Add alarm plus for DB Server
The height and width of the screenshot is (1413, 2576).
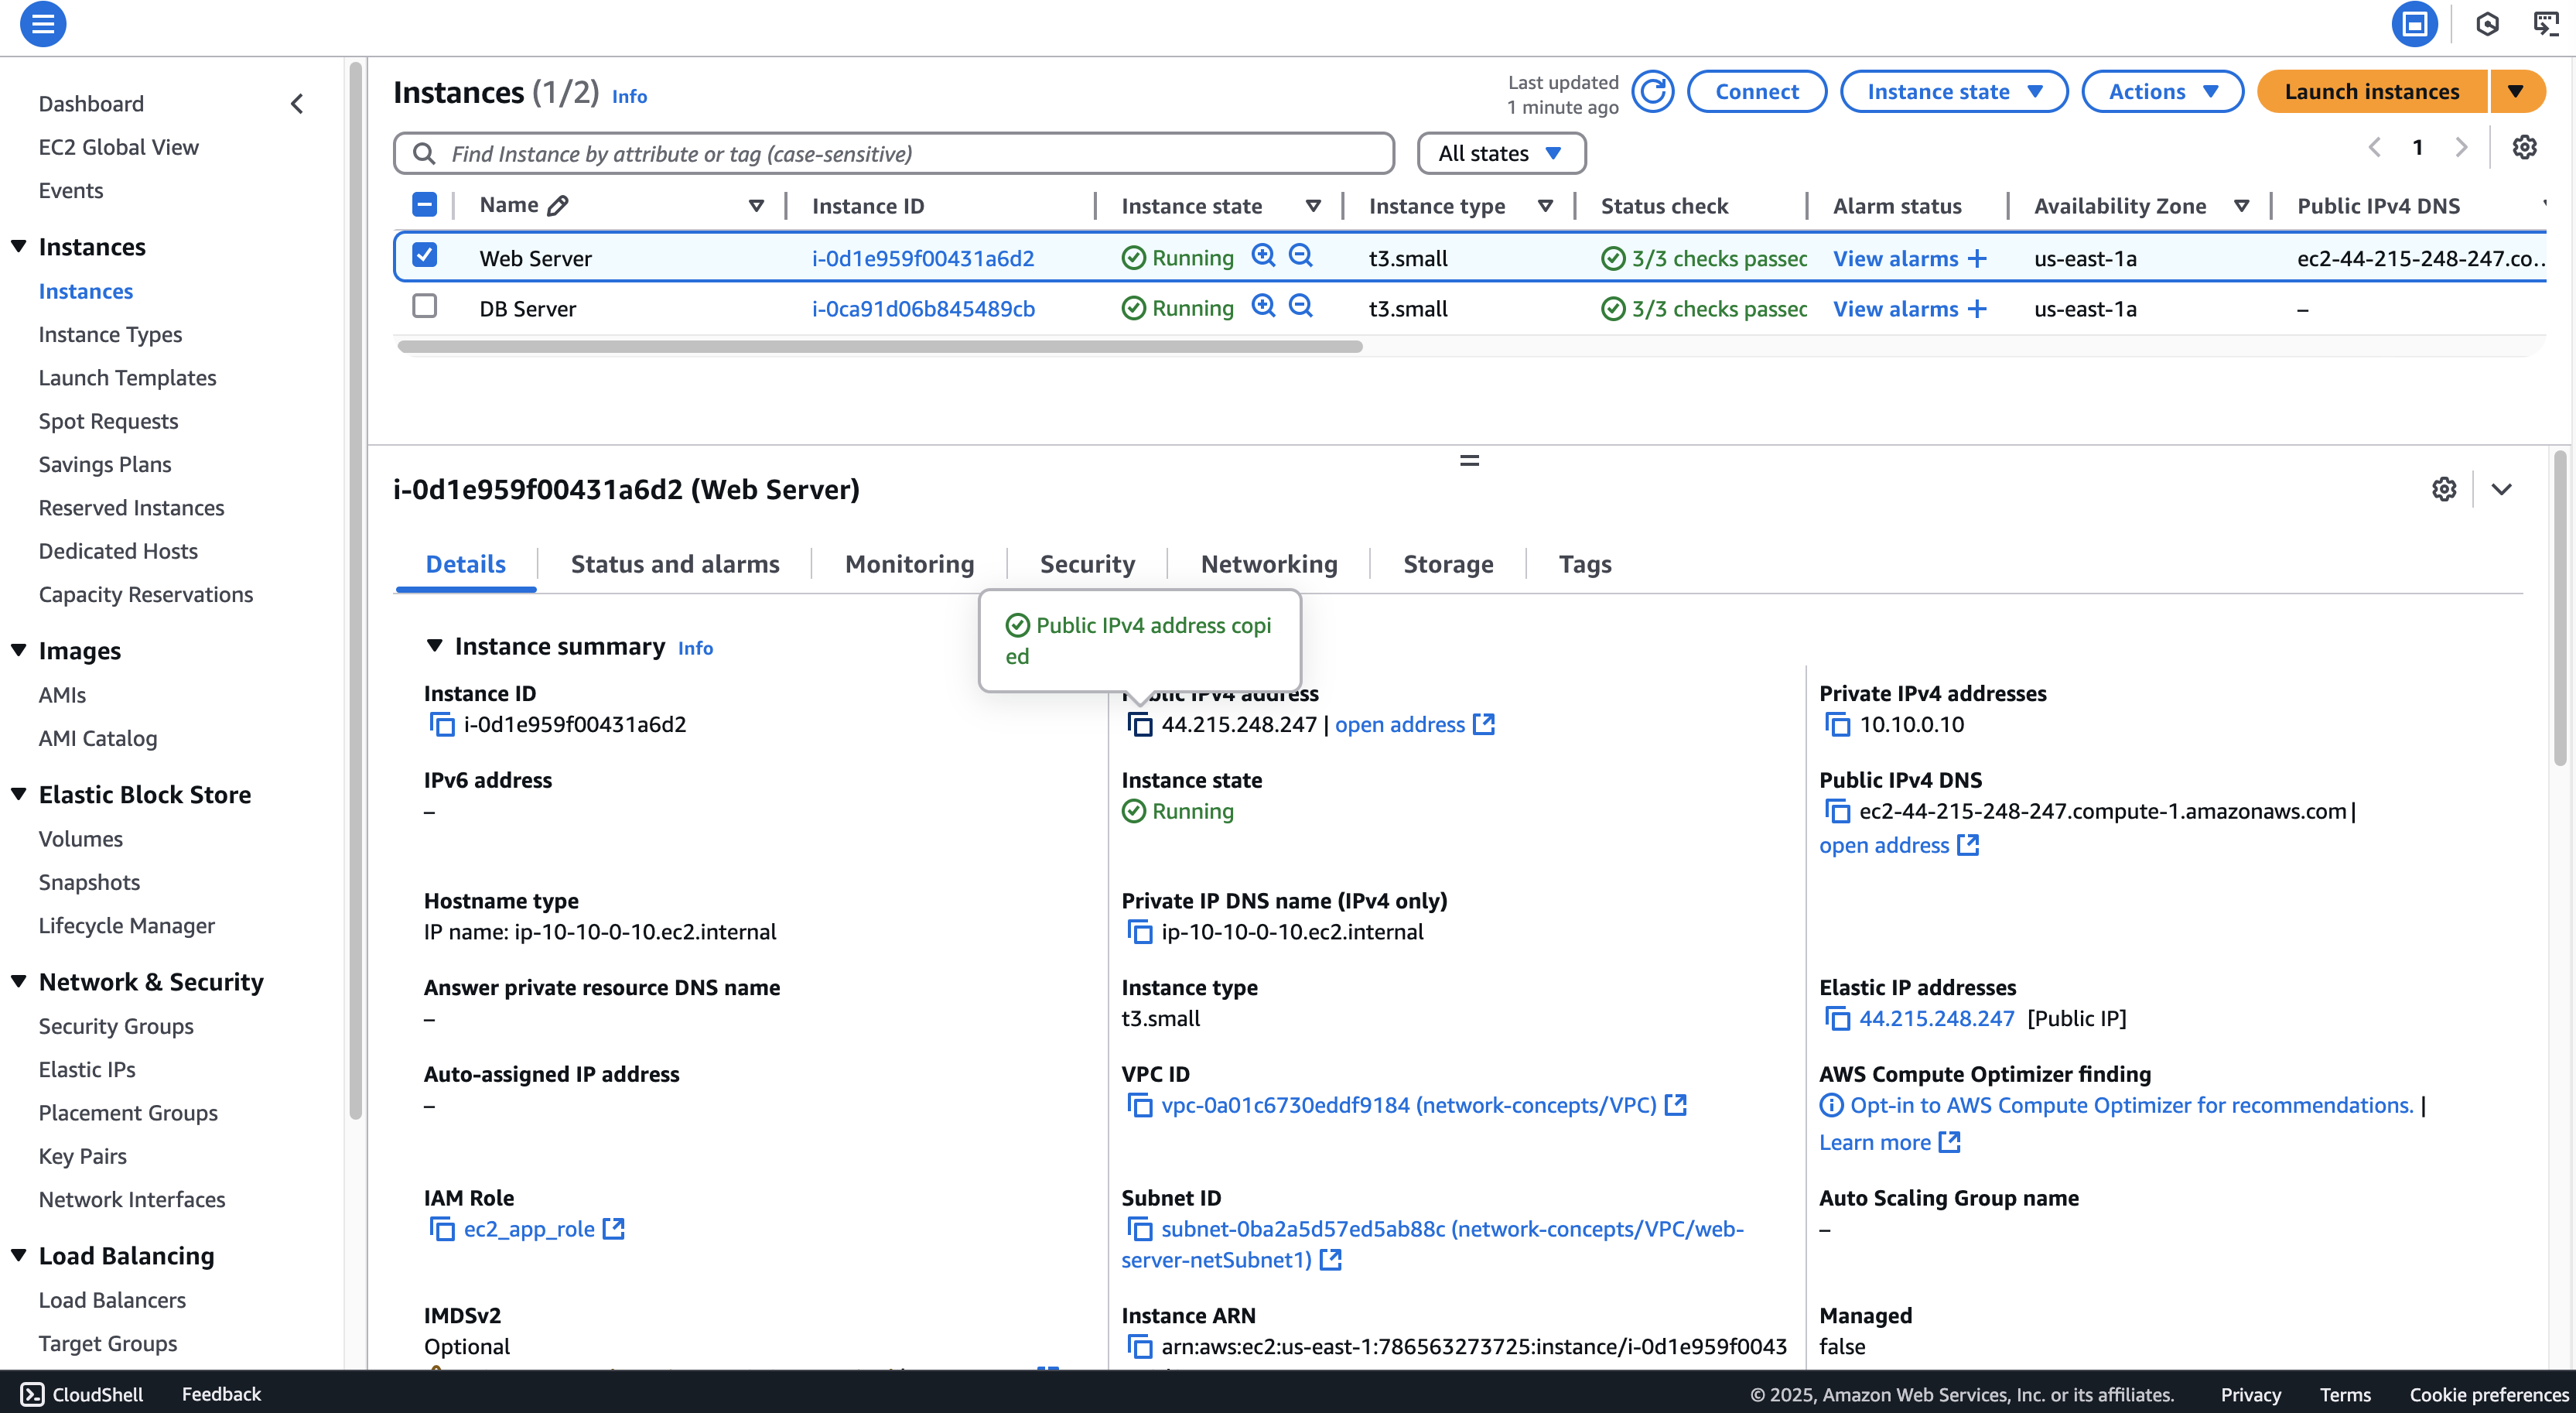pyautogui.click(x=1977, y=309)
